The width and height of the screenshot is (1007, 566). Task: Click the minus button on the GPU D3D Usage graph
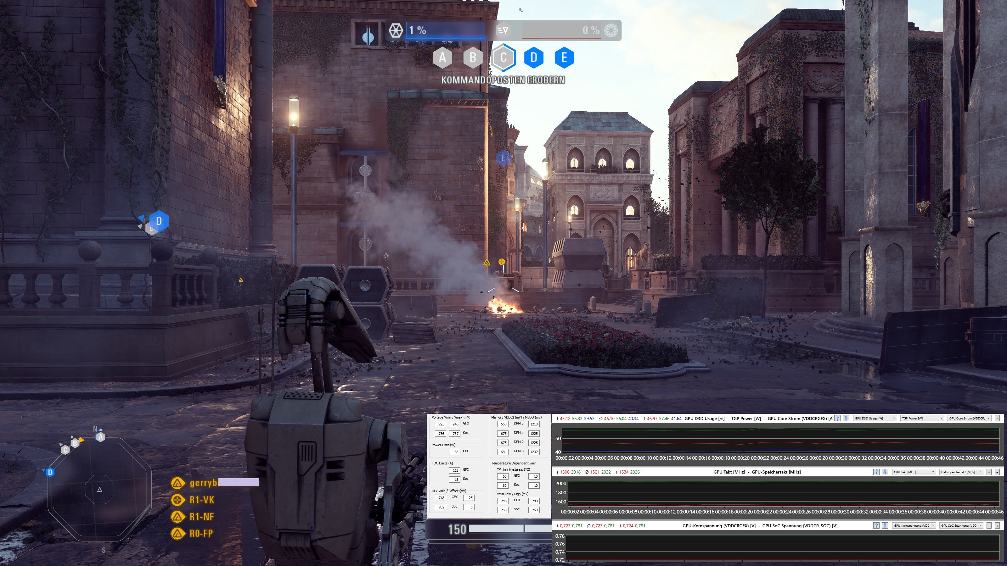click(997, 418)
